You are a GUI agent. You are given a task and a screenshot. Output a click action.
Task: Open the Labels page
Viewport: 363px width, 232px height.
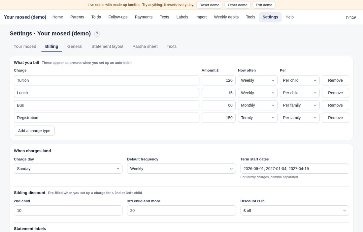click(x=182, y=17)
